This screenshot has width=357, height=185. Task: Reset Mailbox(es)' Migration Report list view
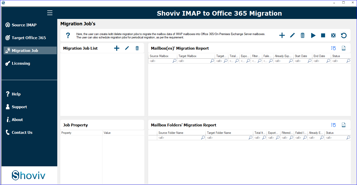point(333,48)
